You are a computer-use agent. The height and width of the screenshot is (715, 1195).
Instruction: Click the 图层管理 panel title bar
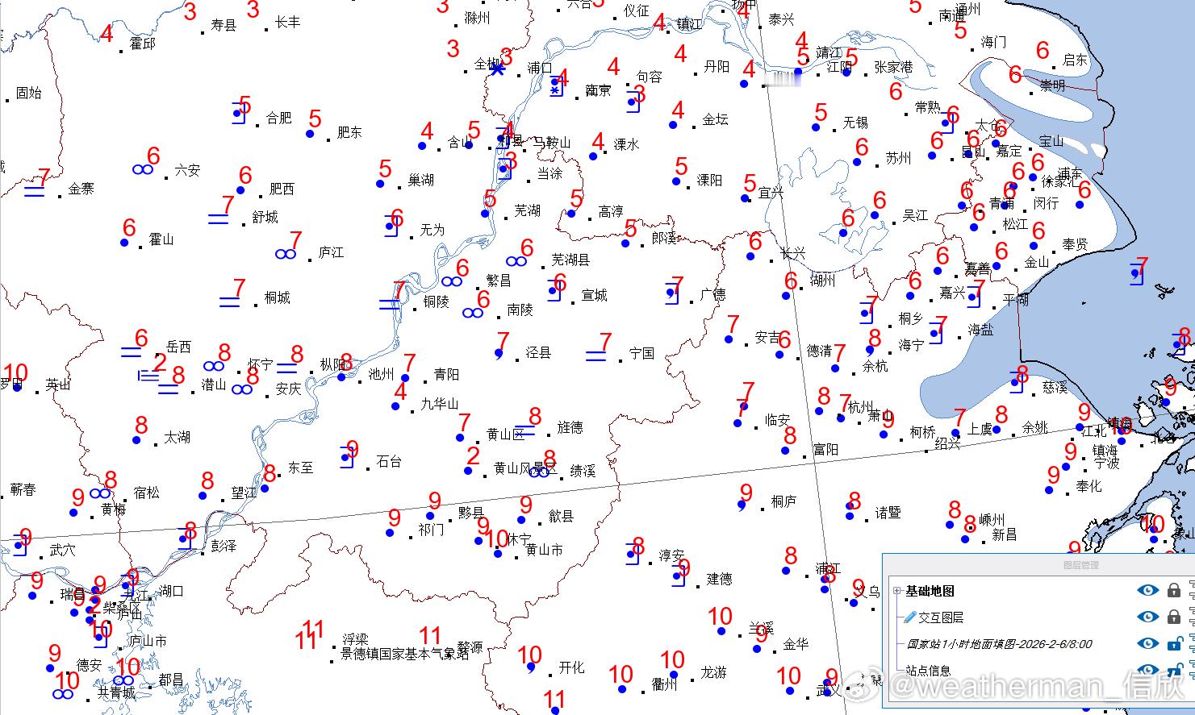1082,563
